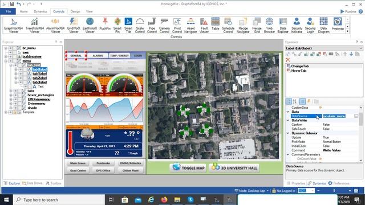Collapse the Data Write property section

[288, 120]
